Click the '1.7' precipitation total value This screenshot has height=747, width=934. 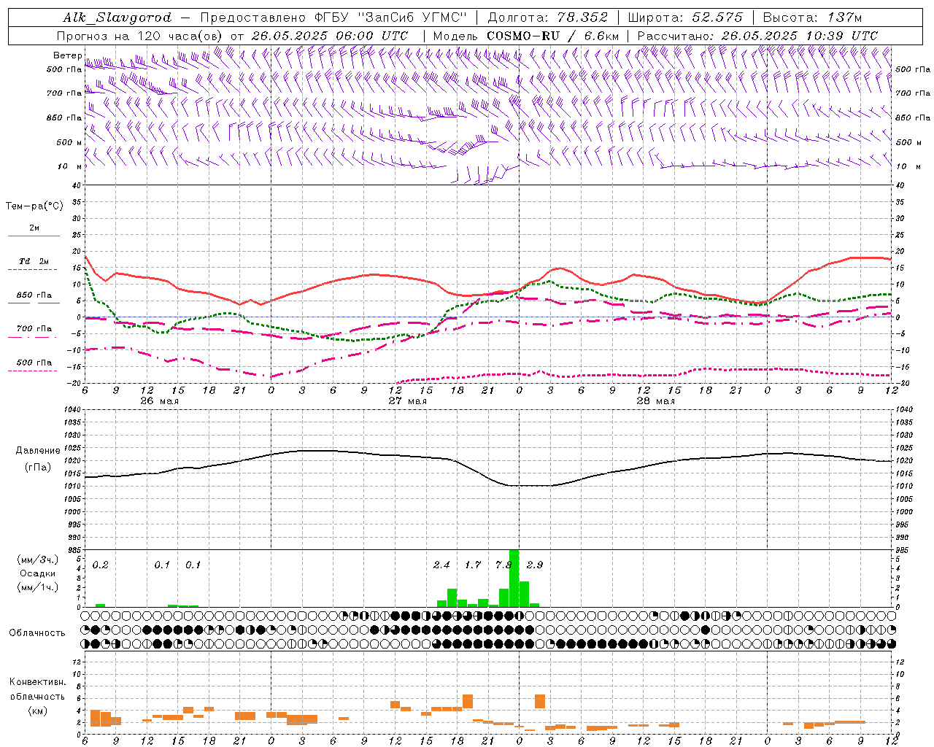[473, 565]
